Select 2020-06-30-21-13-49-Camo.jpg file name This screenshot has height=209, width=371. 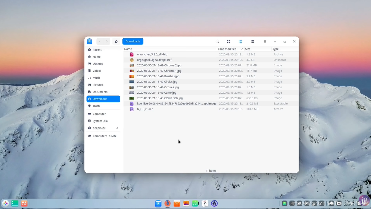point(157,92)
